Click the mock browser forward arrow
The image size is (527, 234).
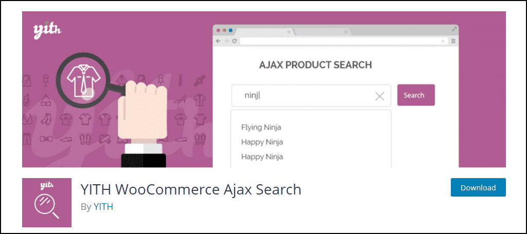point(227,41)
